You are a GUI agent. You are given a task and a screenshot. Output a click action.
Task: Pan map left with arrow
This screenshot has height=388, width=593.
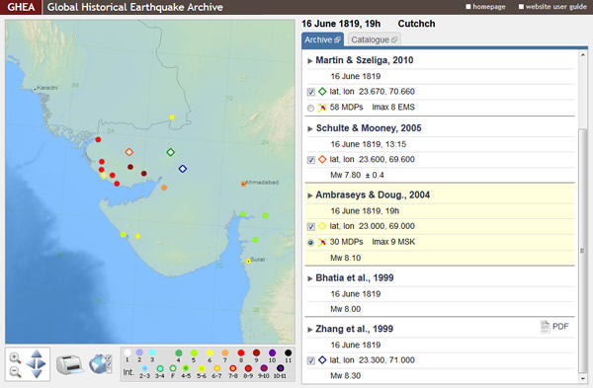click(x=30, y=364)
